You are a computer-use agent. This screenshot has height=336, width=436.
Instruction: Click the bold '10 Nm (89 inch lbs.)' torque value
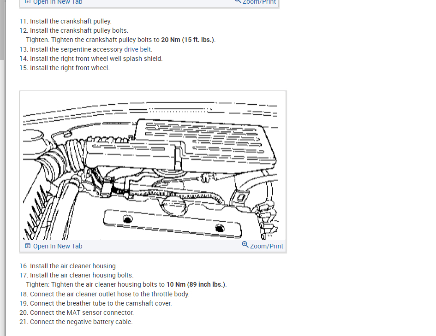click(x=196, y=284)
